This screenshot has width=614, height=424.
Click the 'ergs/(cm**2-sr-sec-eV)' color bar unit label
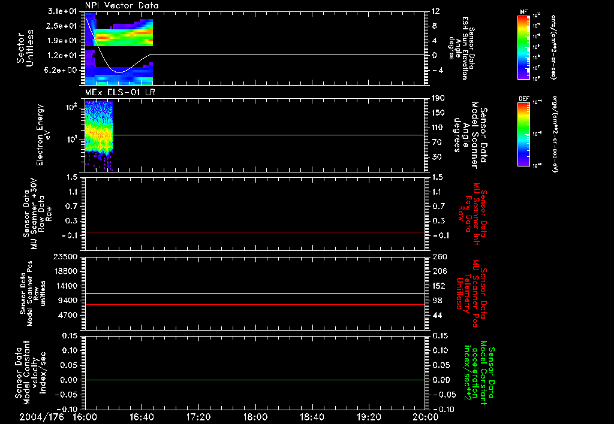tap(555, 134)
